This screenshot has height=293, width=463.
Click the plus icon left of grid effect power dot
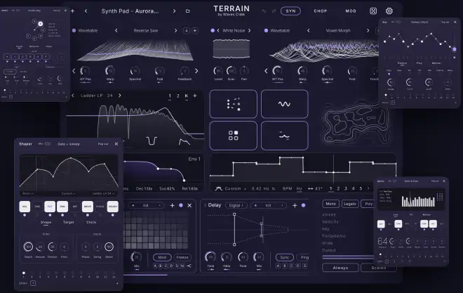click(x=172, y=205)
